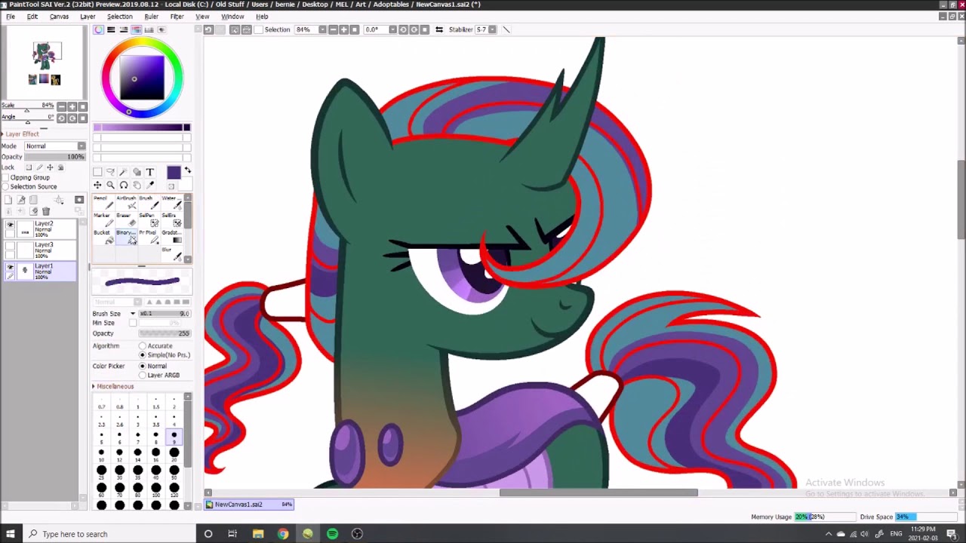Open the Stabilizer level dropdown
Image resolution: width=966 pixels, height=543 pixels.
(x=493, y=29)
